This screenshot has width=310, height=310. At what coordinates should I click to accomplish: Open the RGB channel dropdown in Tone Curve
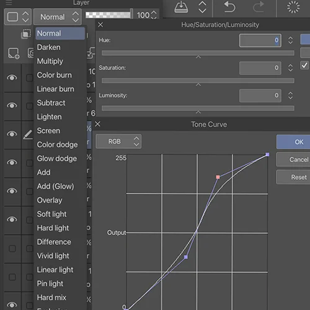pos(118,141)
